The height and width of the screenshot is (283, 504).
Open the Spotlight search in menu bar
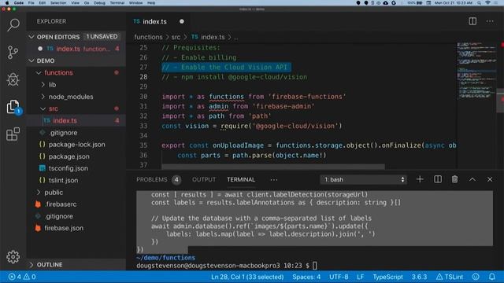479,3
